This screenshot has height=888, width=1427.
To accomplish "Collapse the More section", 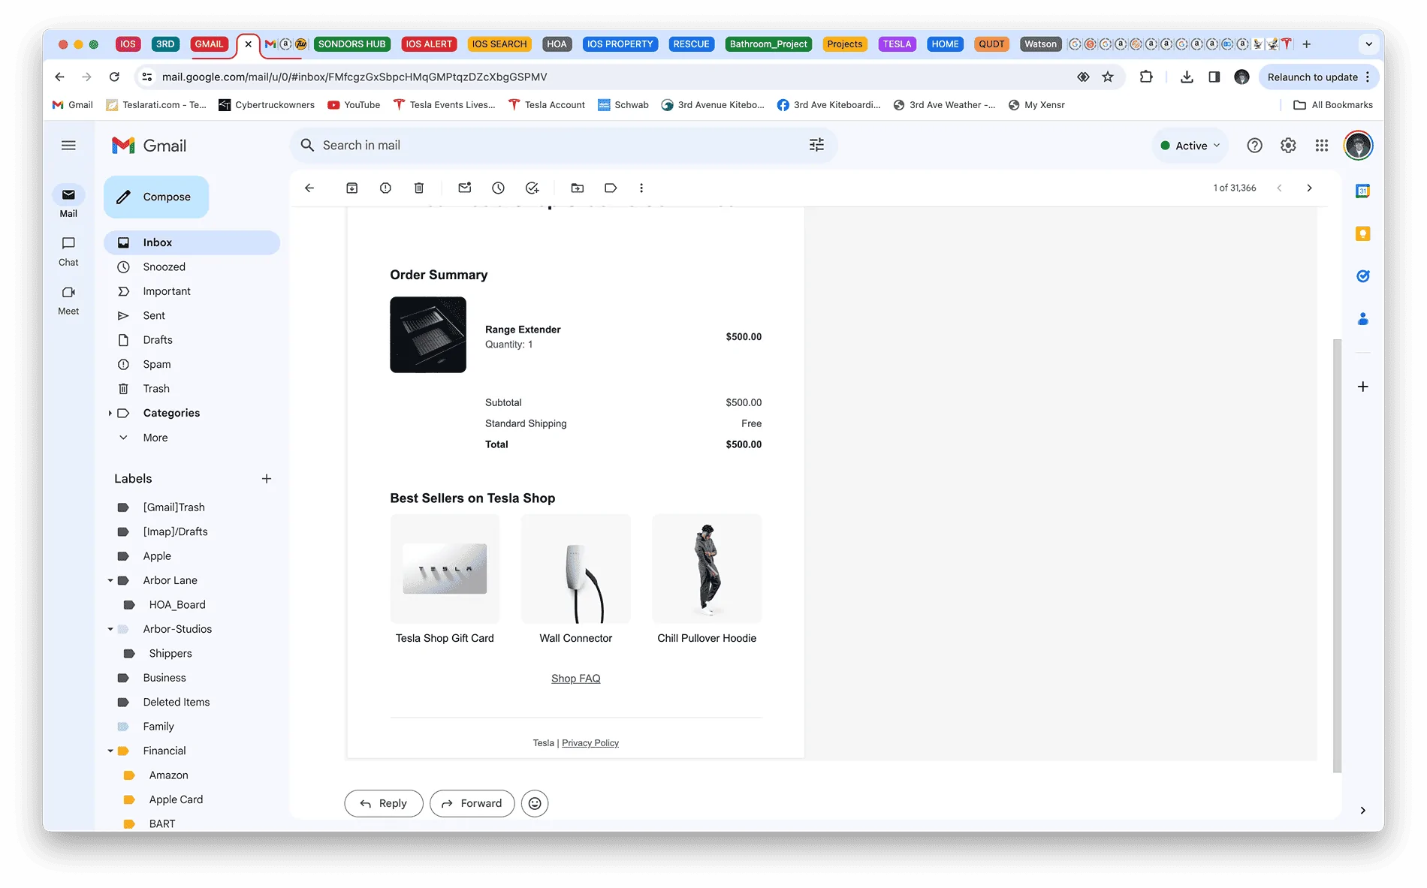I will 124,438.
